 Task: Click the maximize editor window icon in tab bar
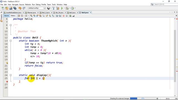pos(177,12)
